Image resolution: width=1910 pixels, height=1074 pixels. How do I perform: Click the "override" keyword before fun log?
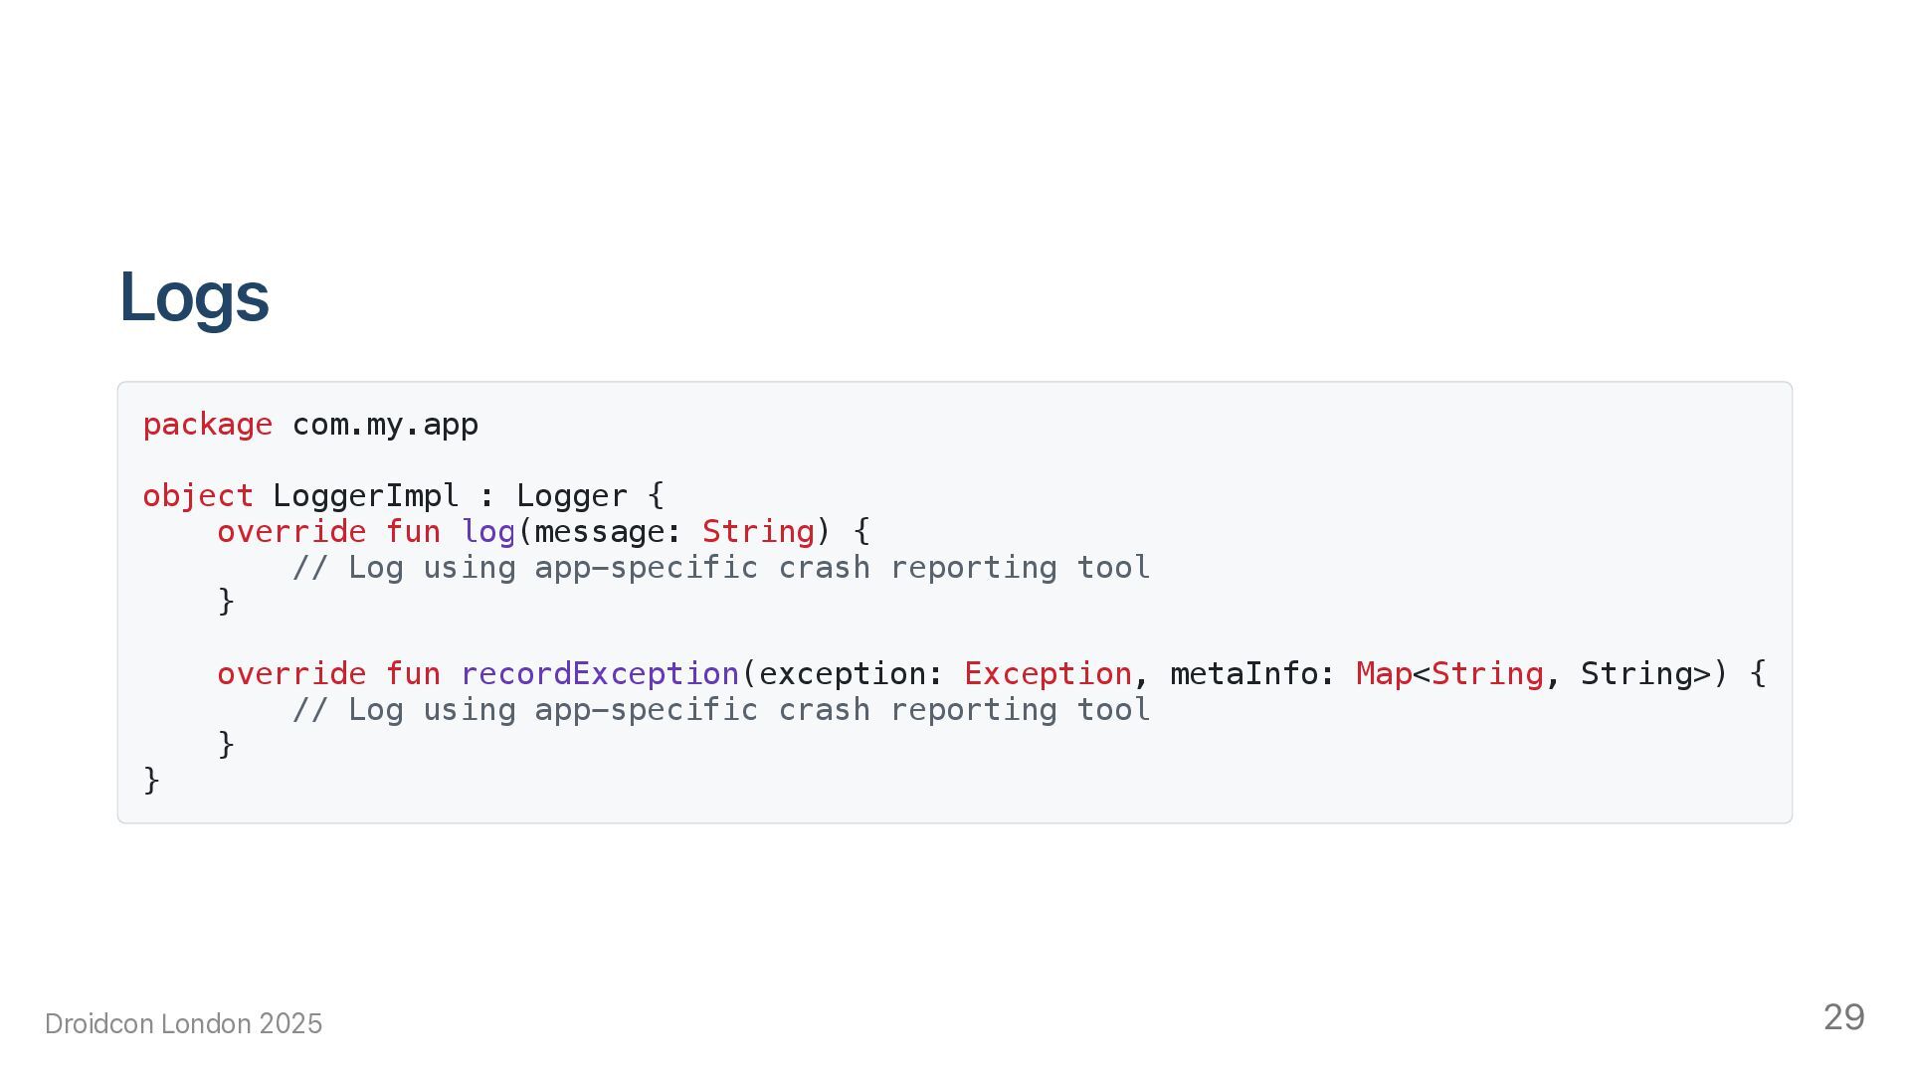click(x=291, y=532)
